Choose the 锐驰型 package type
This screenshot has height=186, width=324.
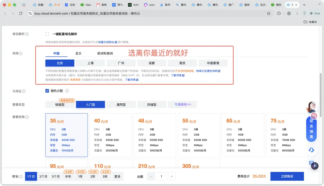(x=60, y=105)
